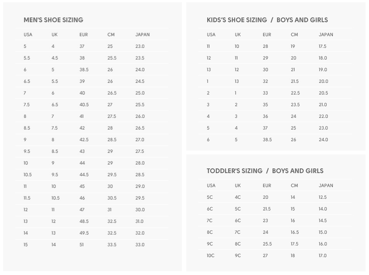Click EUR value 48.5 in men's table
Viewport: 369px width, 275px height.
click(x=84, y=221)
